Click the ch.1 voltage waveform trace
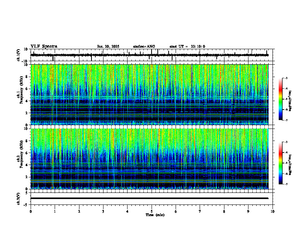307x237 pixels. coord(149,55)
